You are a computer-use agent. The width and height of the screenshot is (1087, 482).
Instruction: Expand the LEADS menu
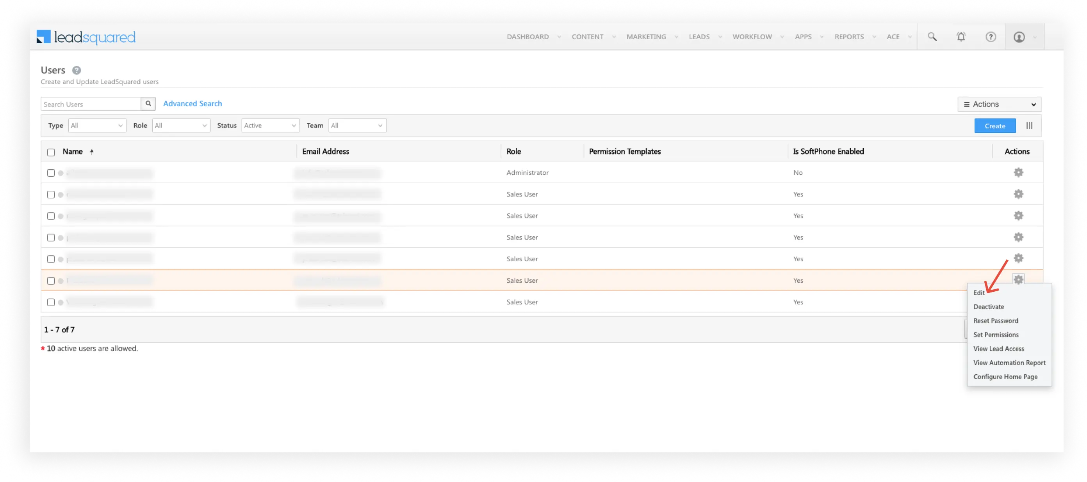coord(705,37)
